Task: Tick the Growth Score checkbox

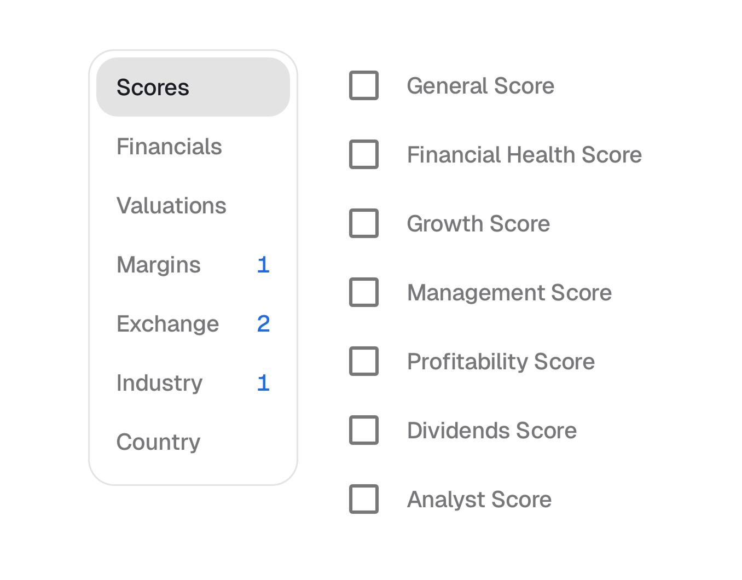Action: click(x=364, y=223)
